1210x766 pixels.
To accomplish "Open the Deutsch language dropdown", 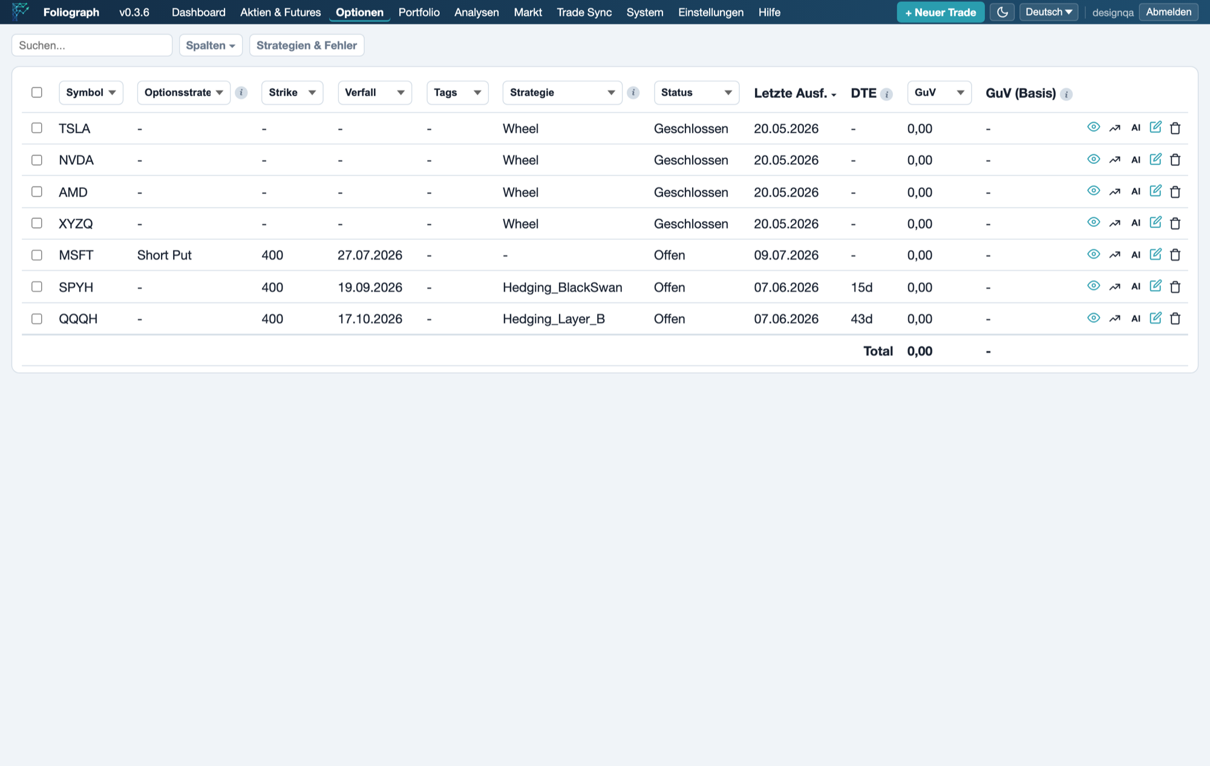I will [x=1048, y=12].
